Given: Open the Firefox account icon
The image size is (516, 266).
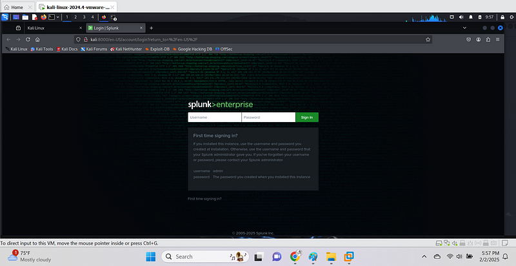Looking at the screenshot, I should 479,39.
